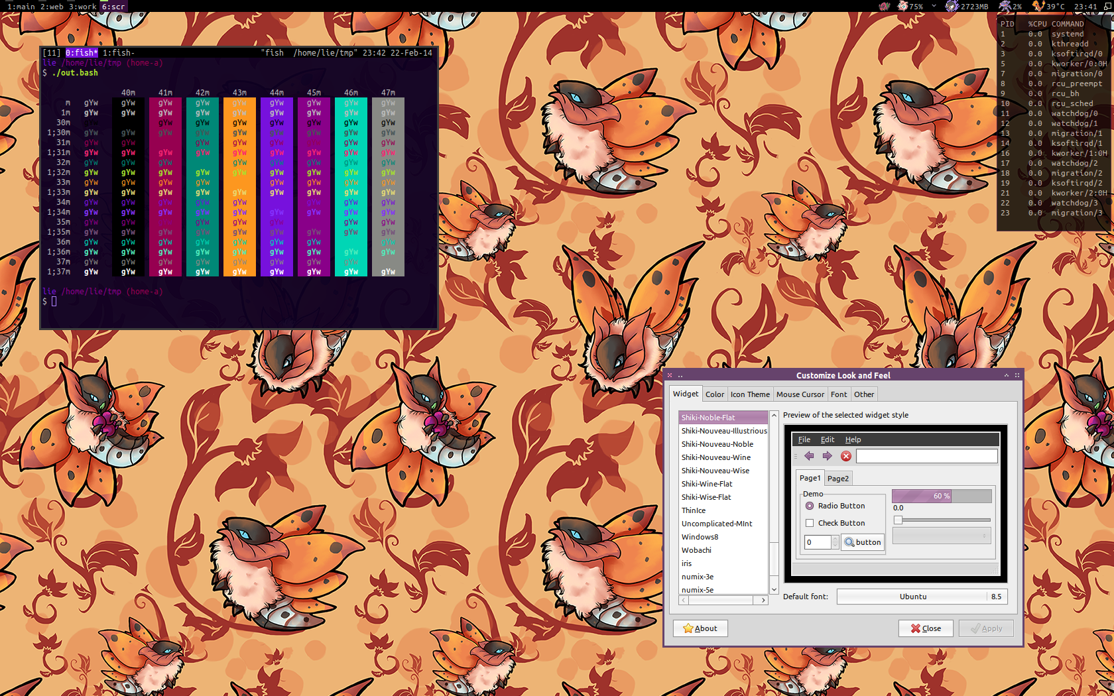Screen dimensions: 1114x696
Task: Open the File menu in the preview
Action: (804, 439)
